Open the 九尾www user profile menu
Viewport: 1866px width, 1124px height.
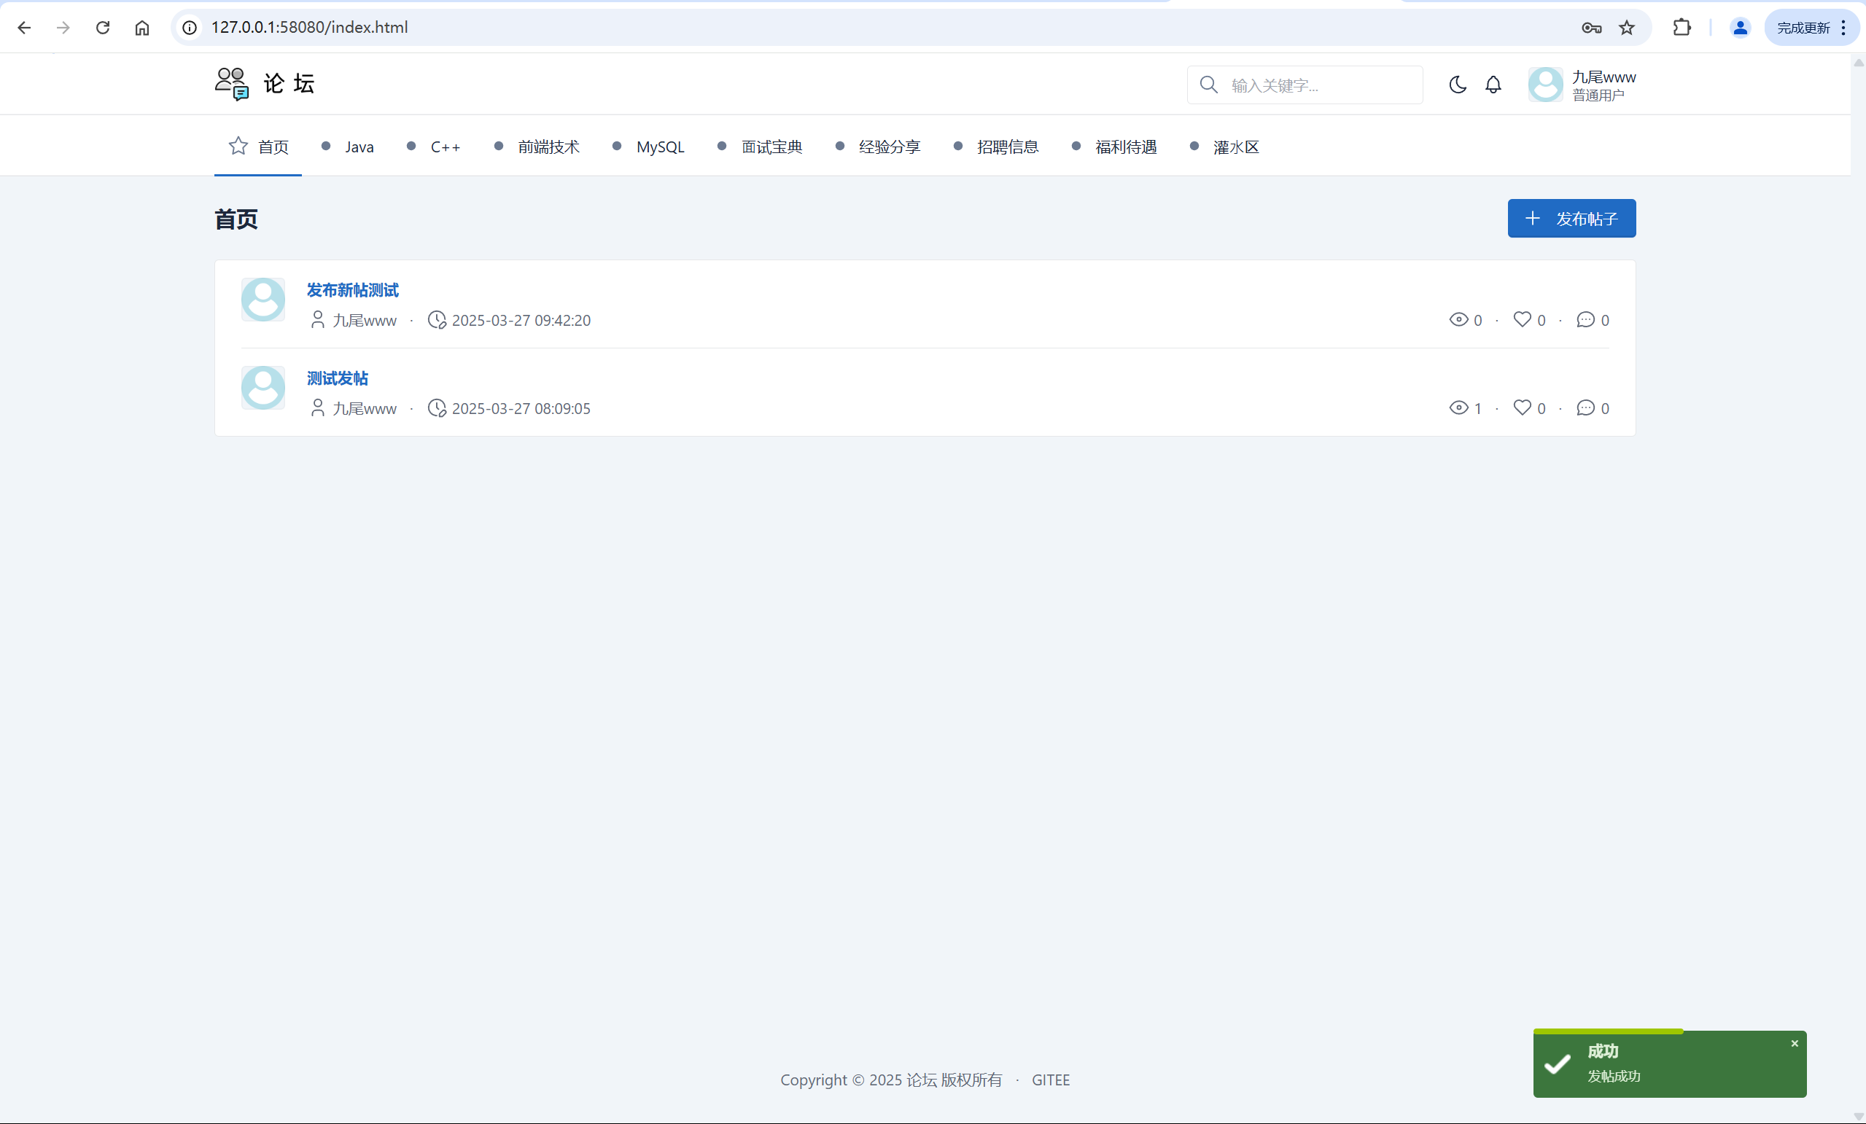1582,85
